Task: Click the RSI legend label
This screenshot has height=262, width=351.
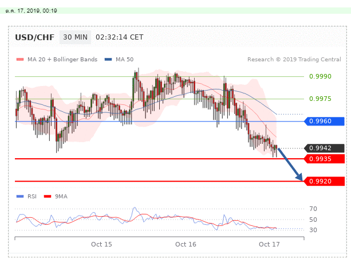Action: (x=32, y=197)
